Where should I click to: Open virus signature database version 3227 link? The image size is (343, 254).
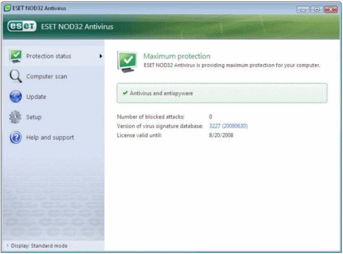tap(229, 126)
